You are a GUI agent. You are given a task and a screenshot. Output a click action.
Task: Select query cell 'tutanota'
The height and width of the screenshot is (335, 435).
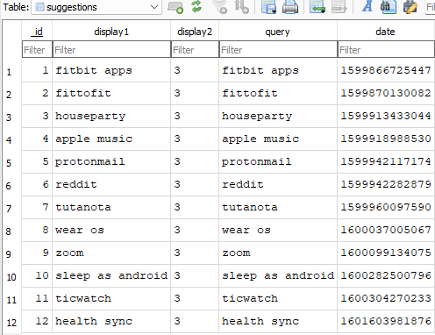pos(278,207)
